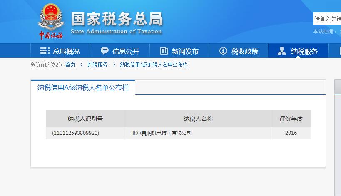341x196 pixels.
Task: Click the 评价年度 column header
Action: 291,119
